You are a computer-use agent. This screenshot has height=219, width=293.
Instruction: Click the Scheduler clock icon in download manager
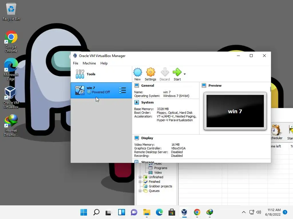[276, 130]
